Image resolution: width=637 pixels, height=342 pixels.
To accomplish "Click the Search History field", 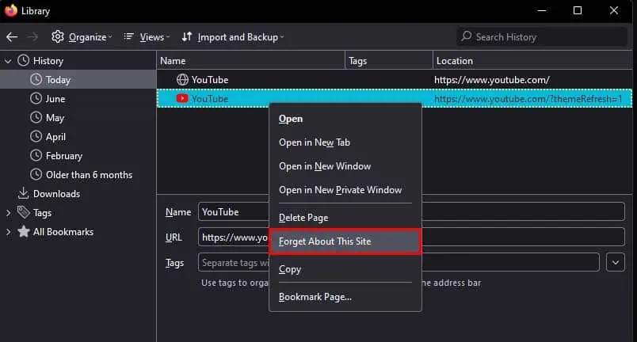I will [542, 37].
